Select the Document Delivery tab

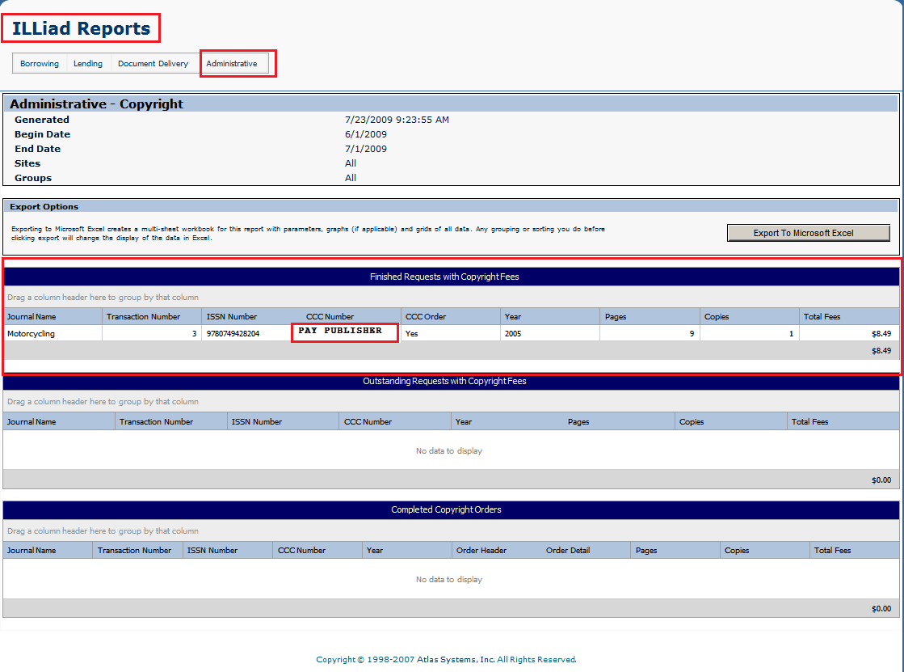(154, 62)
